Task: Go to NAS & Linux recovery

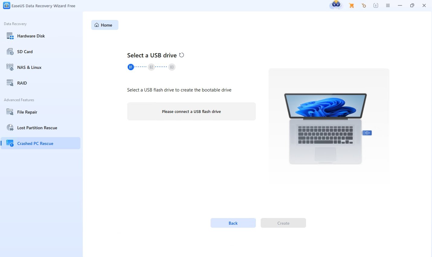Action: pos(29,67)
